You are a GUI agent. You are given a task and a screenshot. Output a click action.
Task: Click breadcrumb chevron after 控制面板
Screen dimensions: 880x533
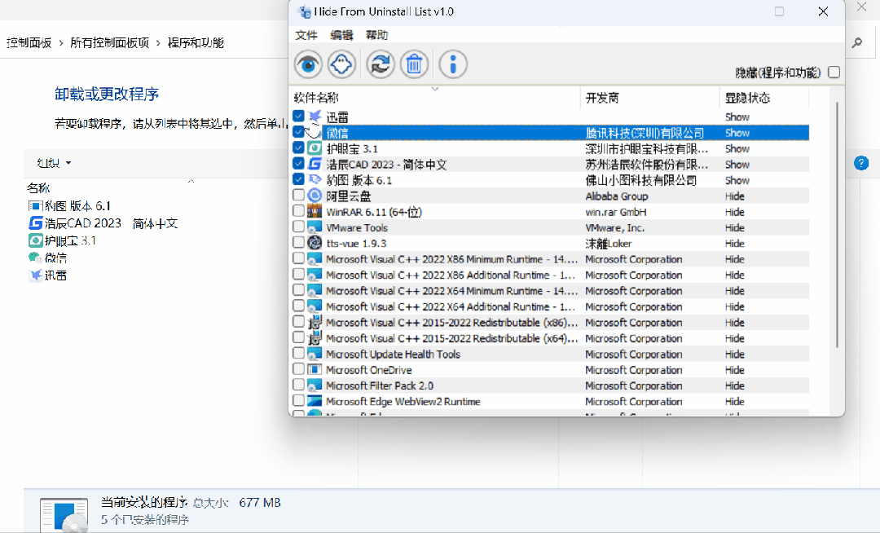(x=60, y=43)
